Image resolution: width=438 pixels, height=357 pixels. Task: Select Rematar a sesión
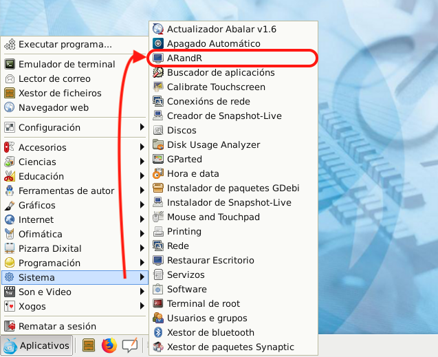(57, 326)
